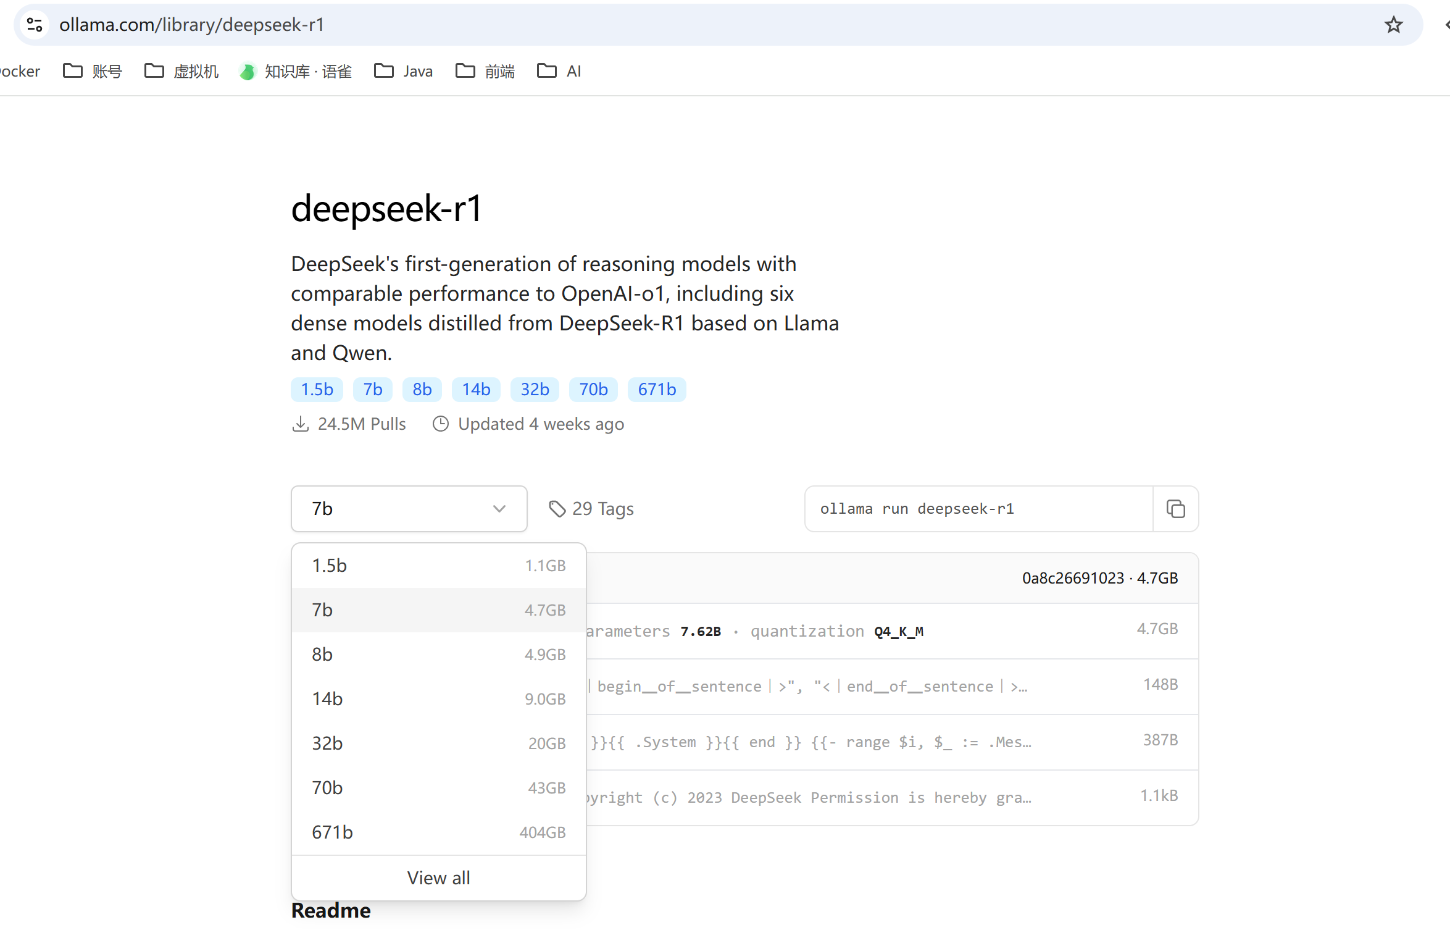Click the 8b tag pill under the description
Viewport: 1450px width, 938px height.
pyautogui.click(x=422, y=389)
